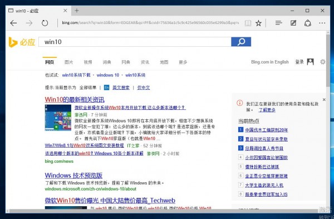
Task: Open the Win10 news thumbnail image
Action: click(58, 118)
